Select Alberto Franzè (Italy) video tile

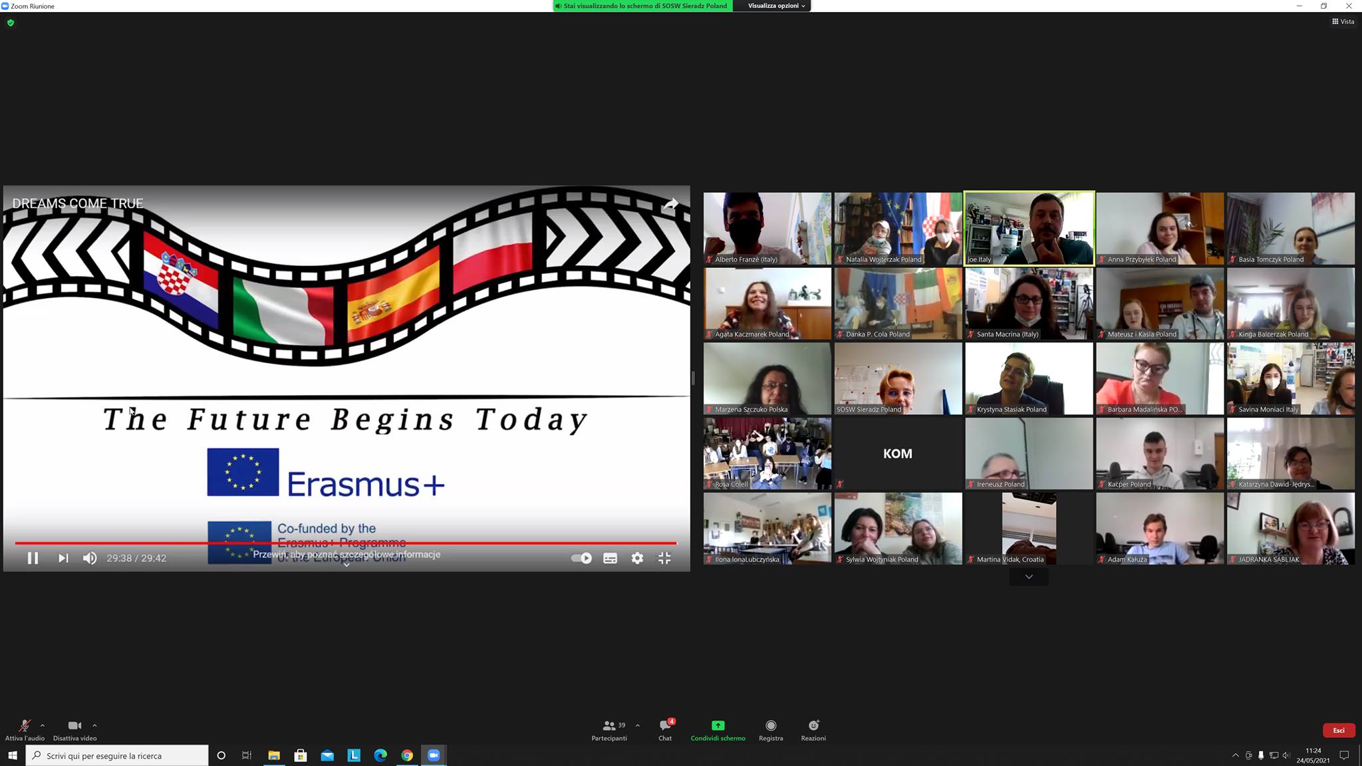(x=767, y=229)
